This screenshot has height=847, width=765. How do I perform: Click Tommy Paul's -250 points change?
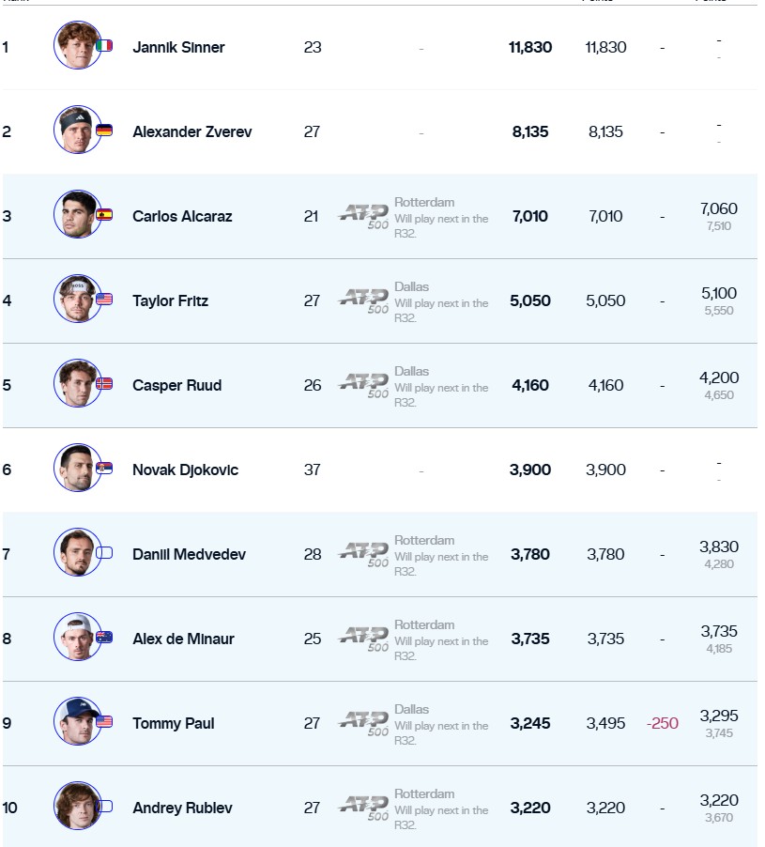tap(662, 723)
